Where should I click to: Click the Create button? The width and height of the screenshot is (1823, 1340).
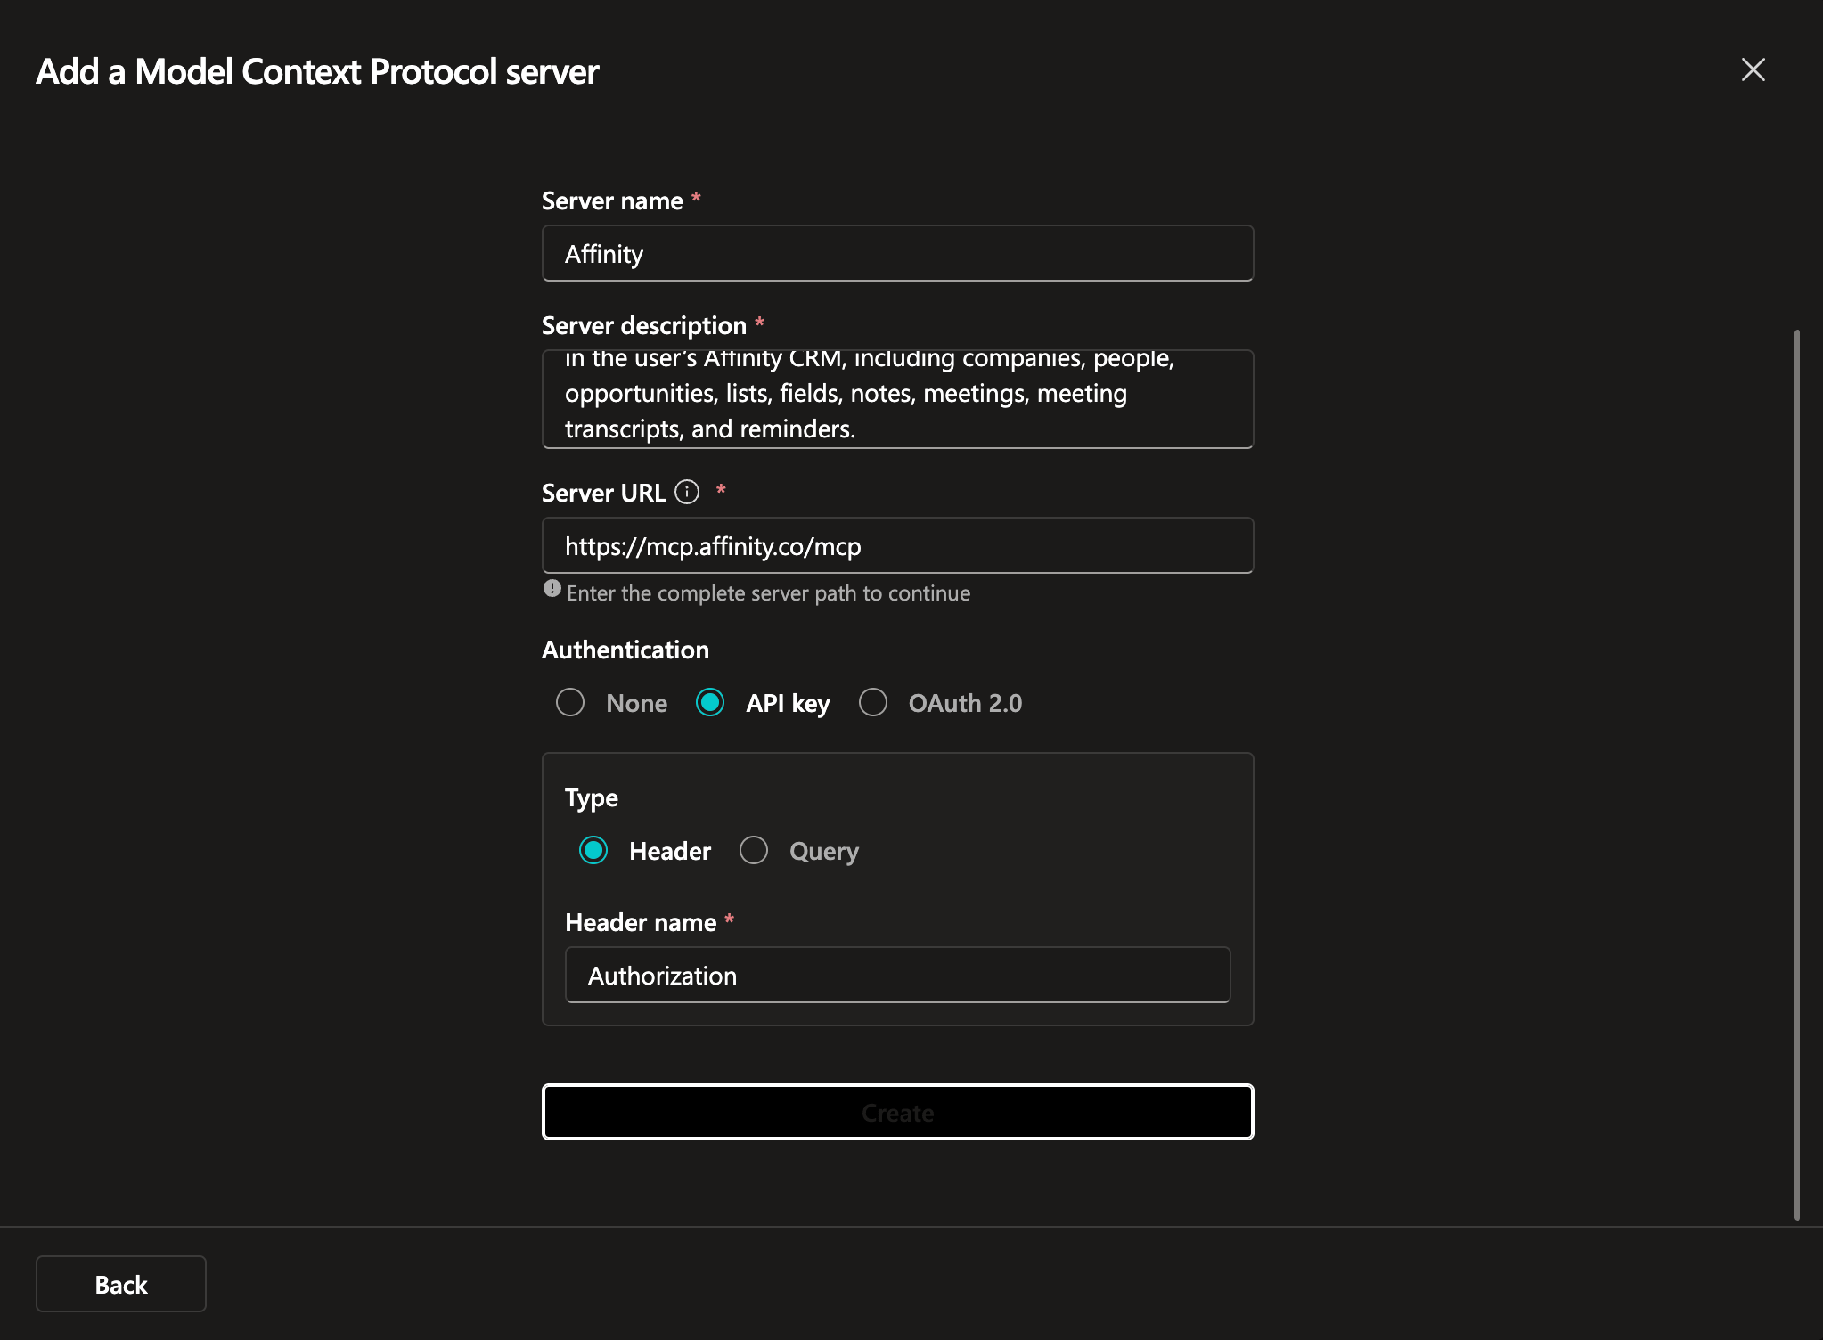click(898, 1112)
